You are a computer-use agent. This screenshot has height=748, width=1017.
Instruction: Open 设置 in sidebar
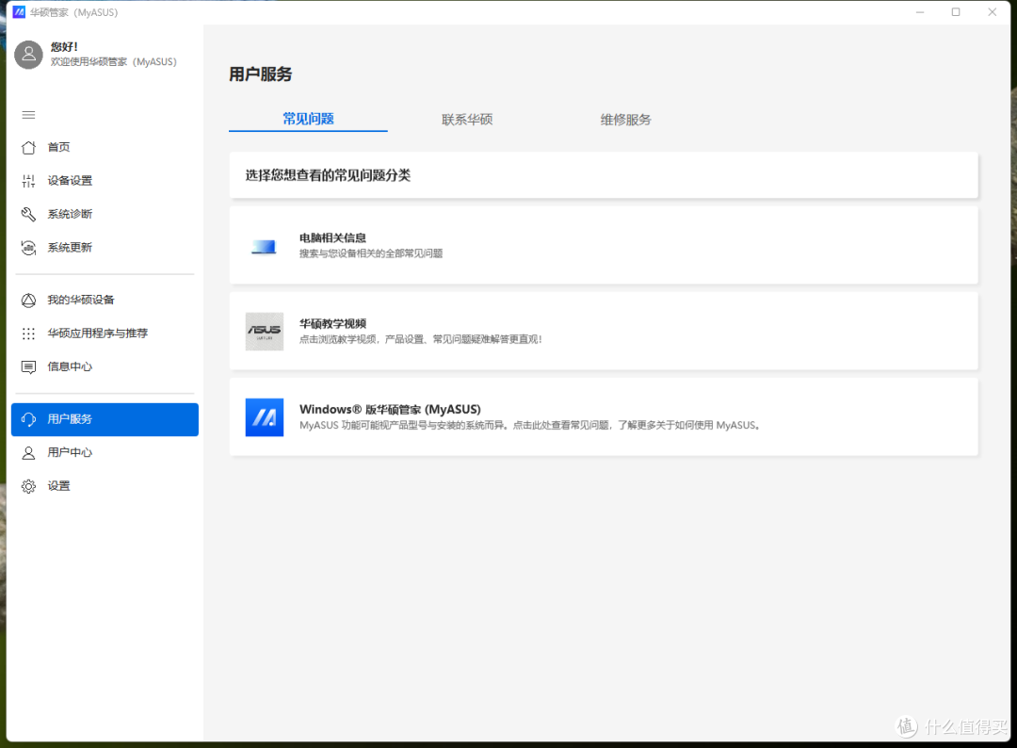point(105,486)
